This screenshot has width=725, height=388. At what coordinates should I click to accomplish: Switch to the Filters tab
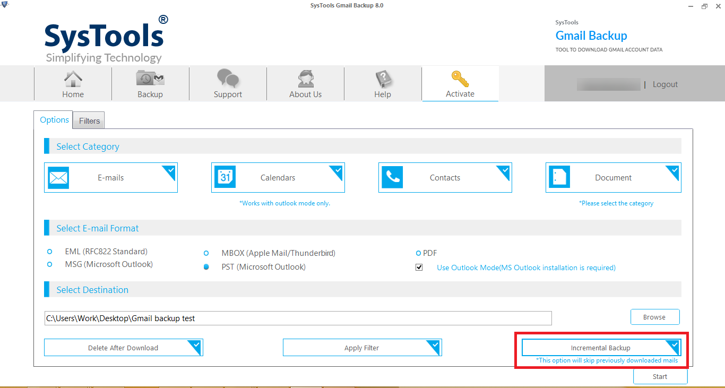tap(89, 120)
